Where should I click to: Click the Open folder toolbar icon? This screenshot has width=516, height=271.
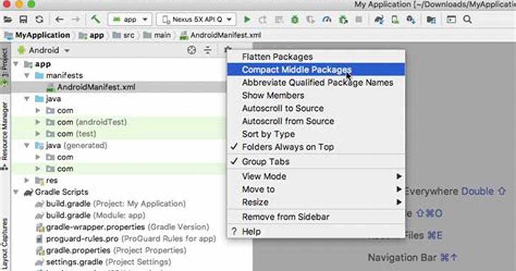pyautogui.click(x=7, y=20)
